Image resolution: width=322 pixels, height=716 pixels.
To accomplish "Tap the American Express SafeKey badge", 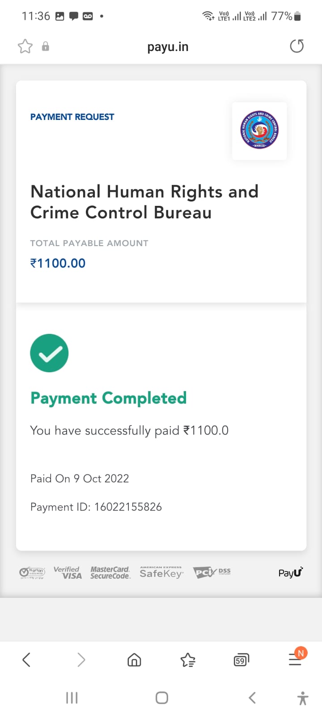I will (161, 572).
